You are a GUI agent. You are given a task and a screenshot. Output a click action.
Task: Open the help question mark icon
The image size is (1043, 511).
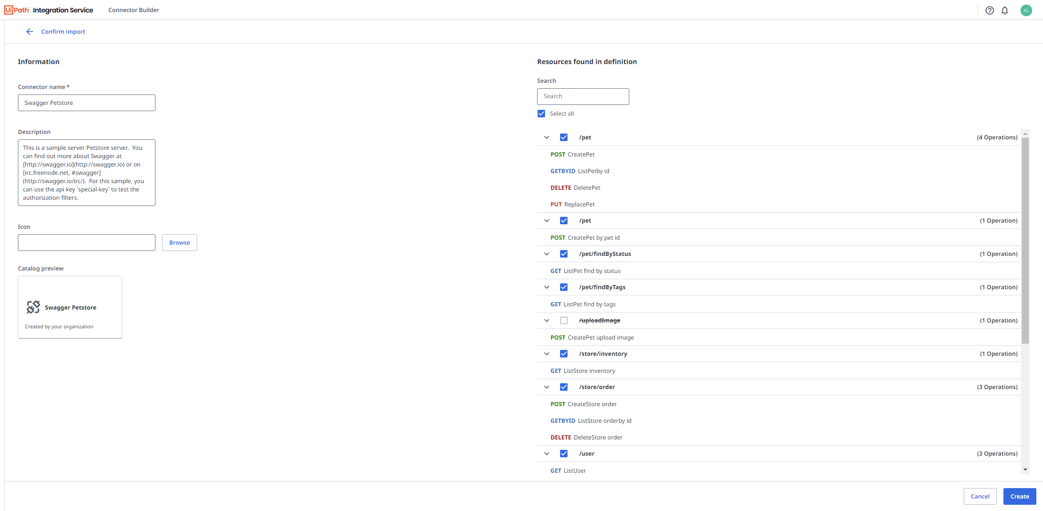990,10
